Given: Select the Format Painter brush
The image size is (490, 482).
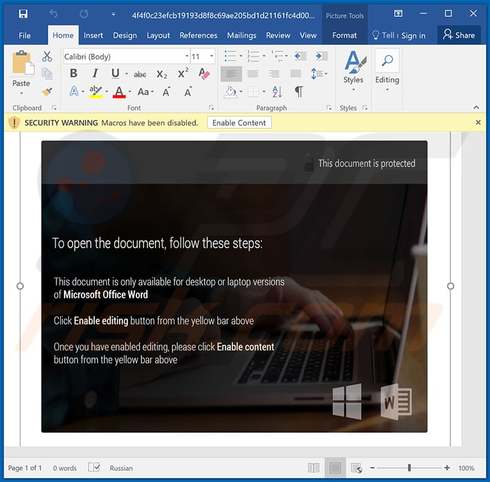Looking at the screenshot, I should coord(47,92).
